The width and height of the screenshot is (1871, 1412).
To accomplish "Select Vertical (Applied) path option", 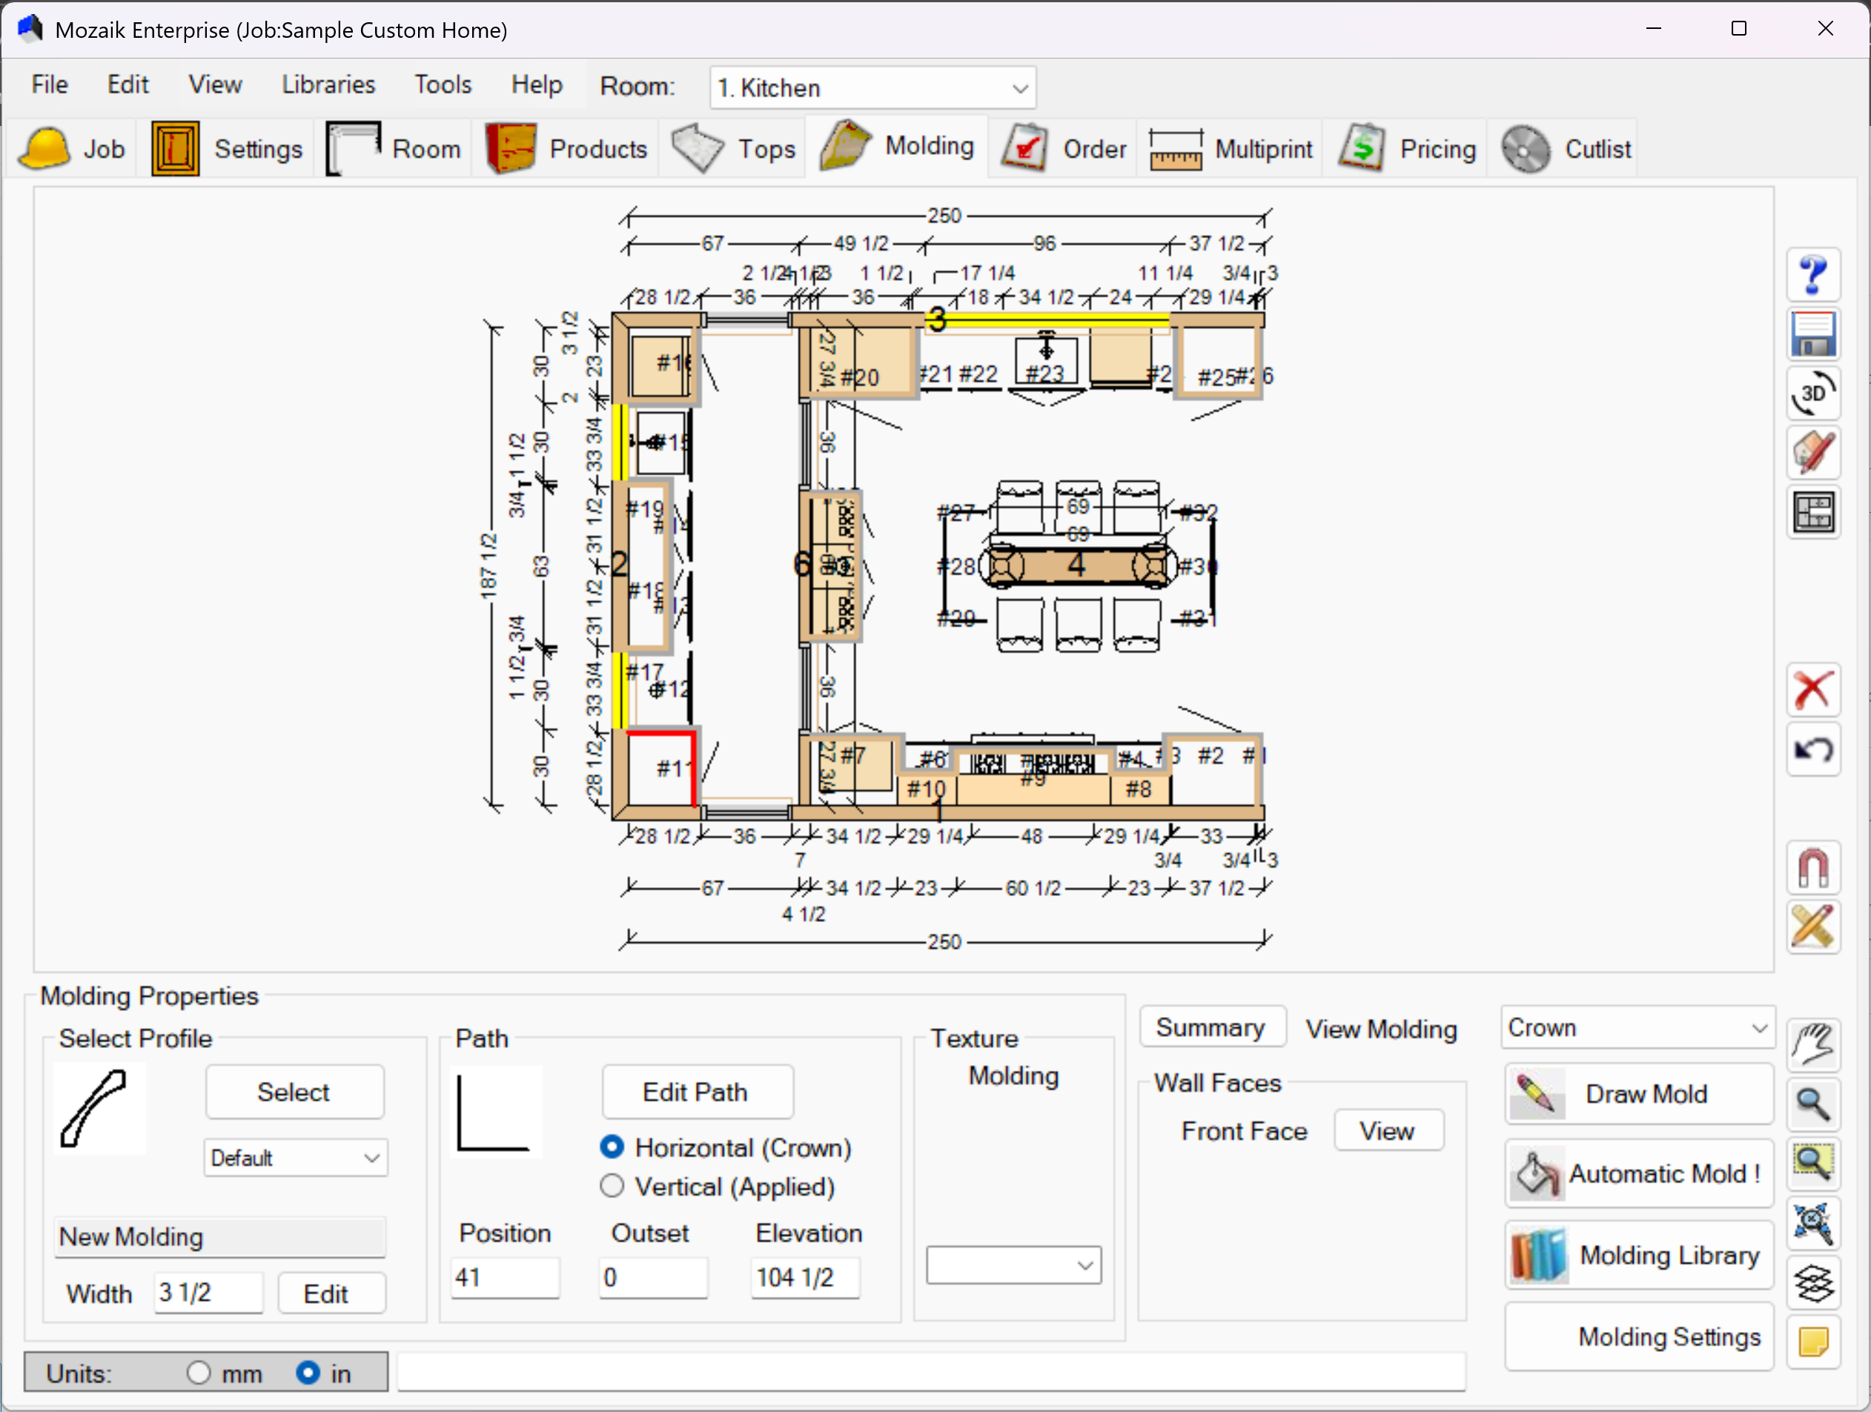I will click(x=612, y=1186).
